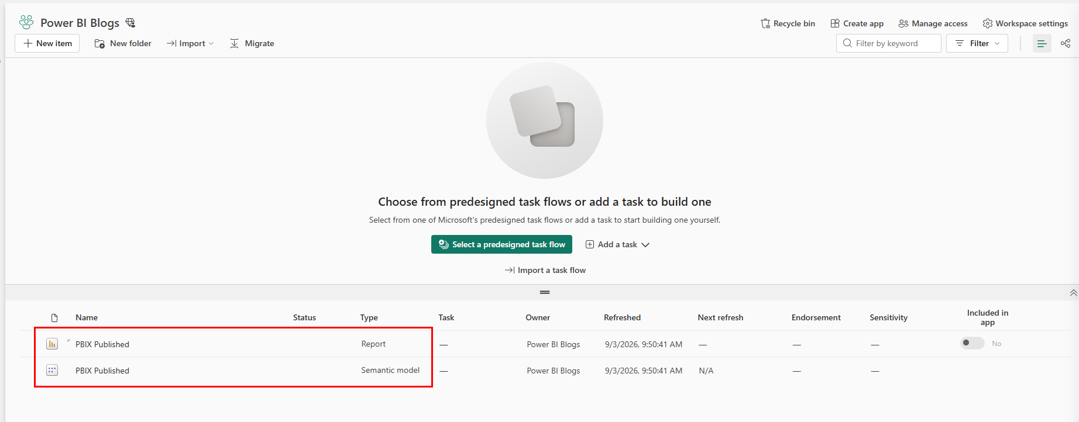This screenshot has width=1079, height=422.
Task: Sort by Next refresh column header
Action: [720, 317]
